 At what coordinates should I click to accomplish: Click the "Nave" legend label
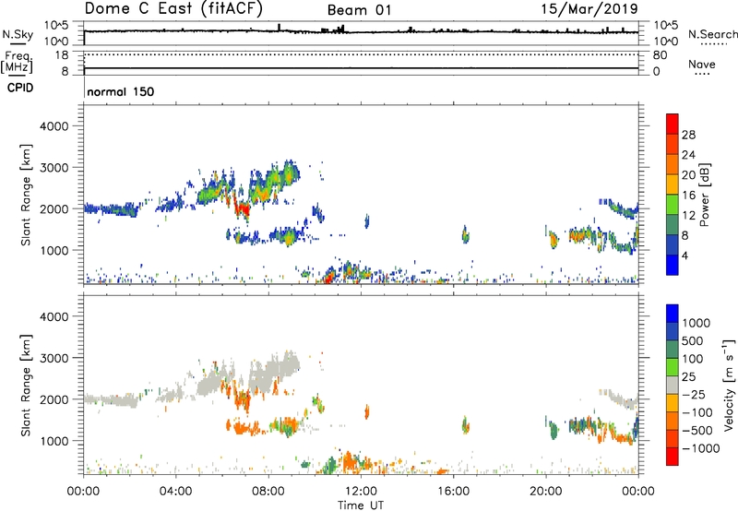(702, 65)
